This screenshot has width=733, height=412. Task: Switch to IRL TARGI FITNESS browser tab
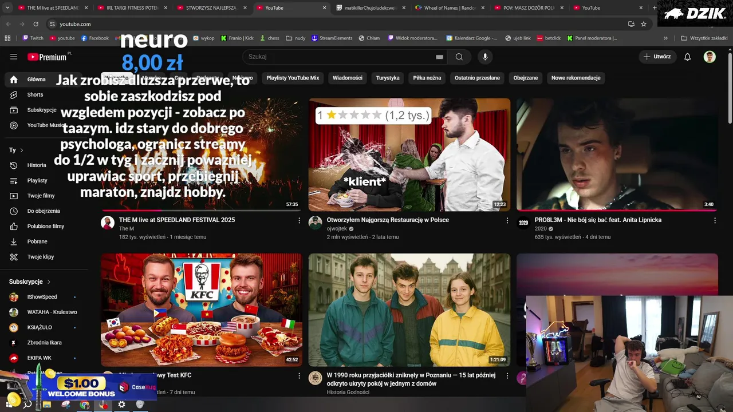pyautogui.click(x=132, y=8)
